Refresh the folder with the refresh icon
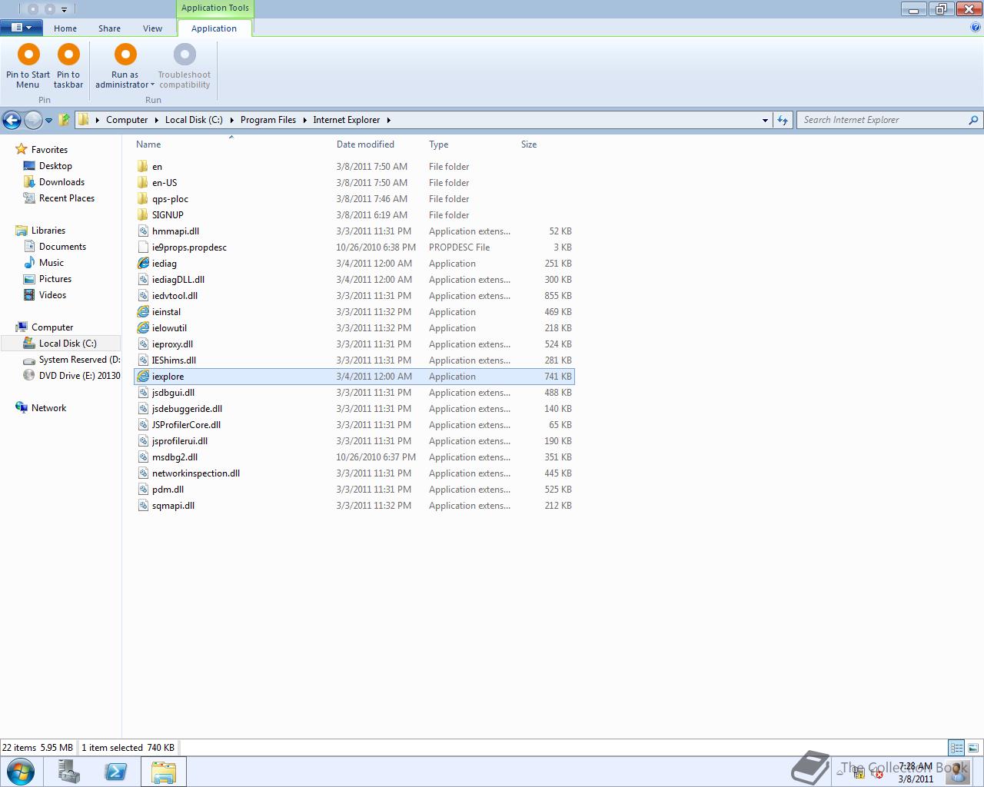 tap(783, 120)
